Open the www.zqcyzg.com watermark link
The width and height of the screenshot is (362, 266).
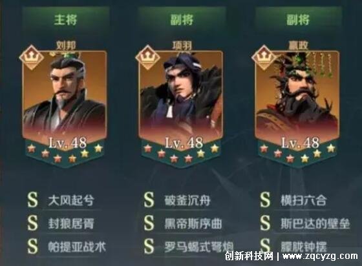pyautogui.click(x=320, y=256)
